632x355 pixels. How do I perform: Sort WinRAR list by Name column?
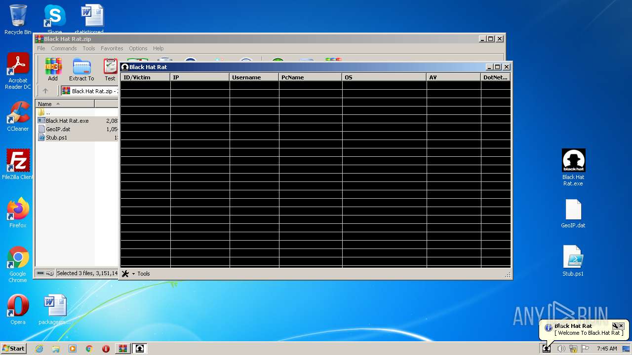point(65,104)
